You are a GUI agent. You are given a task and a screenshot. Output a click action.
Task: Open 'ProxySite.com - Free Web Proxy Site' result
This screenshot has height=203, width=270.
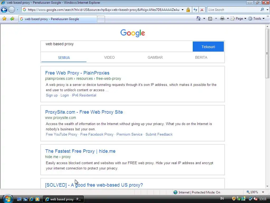[x=84, y=112]
